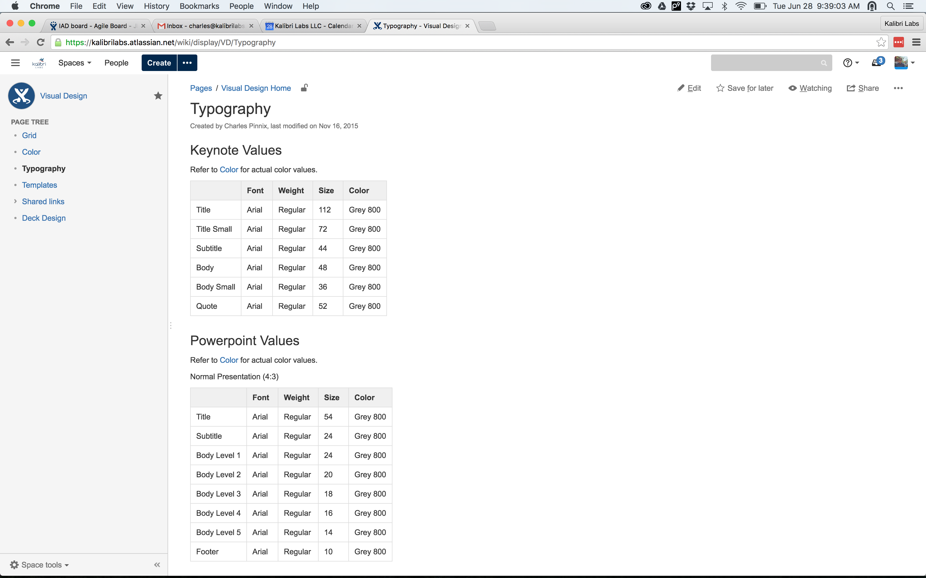Click the page restrictions unlock icon
Viewport: 926px width, 578px height.
[x=304, y=88]
